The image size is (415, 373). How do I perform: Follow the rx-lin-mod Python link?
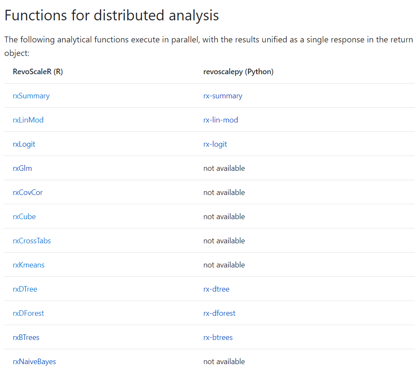[221, 120]
